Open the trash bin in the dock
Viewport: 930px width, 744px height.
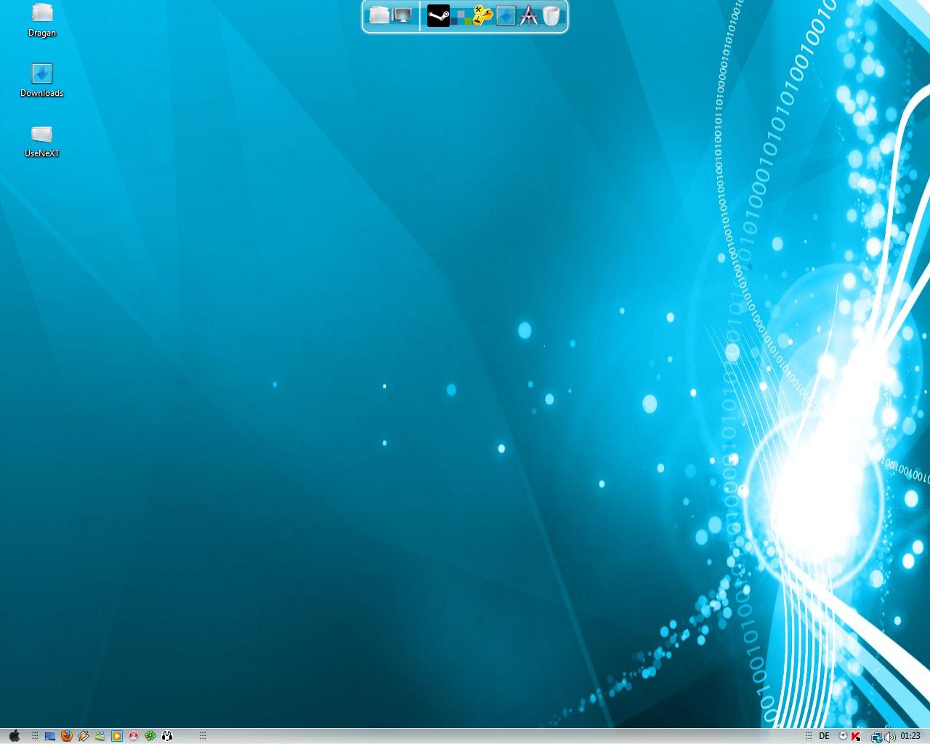pos(551,15)
